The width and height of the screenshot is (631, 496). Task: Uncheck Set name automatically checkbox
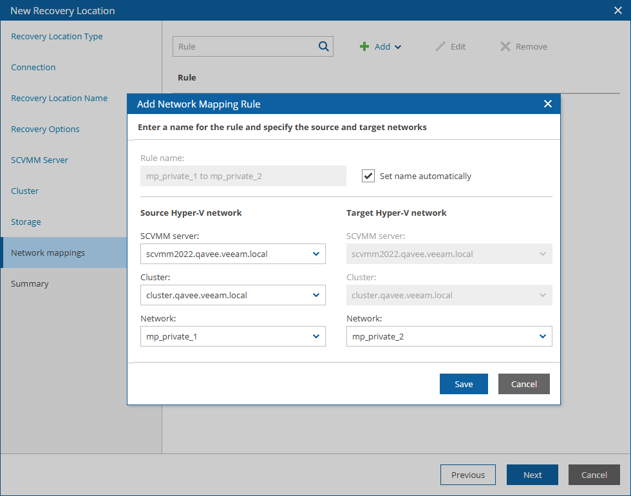click(368, 176)
